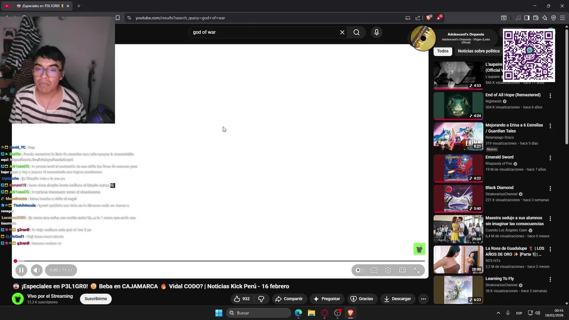The height and width of the screenshot is (320, 569).
Task: Toggle subtitles in the video player
Action: [374, 270]
